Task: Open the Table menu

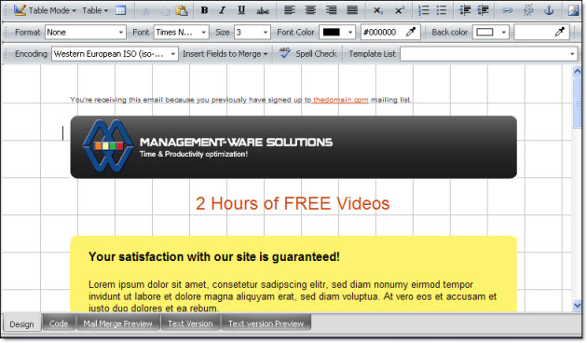Action: (x=95, y=10)
